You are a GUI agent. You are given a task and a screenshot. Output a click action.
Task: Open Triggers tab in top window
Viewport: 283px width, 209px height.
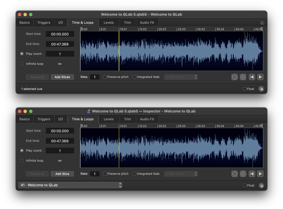tap(44, 23)
